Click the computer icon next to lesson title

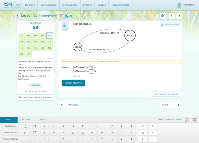66,16
